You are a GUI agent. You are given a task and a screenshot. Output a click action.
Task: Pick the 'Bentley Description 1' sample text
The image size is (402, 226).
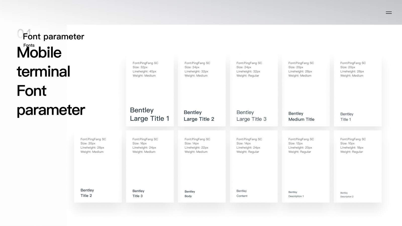[x=296, y=194]
